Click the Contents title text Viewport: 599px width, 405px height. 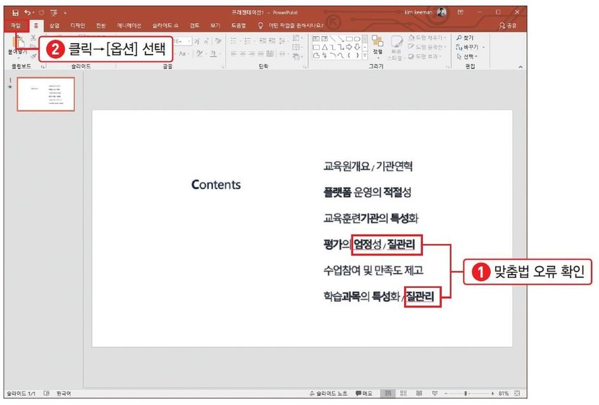216,185
